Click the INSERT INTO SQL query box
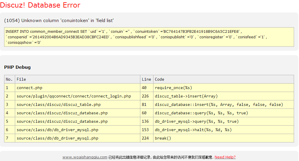The height and width of the screenshot is (161, 299). click(149, 37)
